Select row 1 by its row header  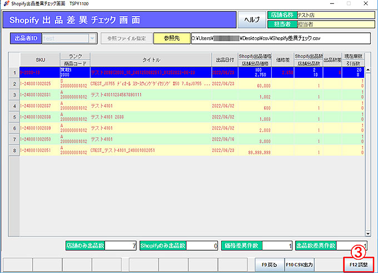(13, 72)
